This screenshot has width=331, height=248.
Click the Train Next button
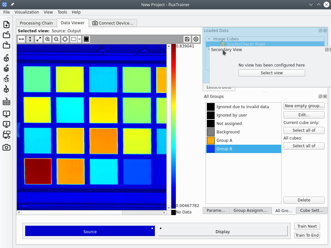point(307,226)
